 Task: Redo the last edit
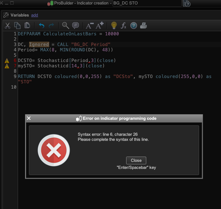pyautogui.click(x=51, y=26)
